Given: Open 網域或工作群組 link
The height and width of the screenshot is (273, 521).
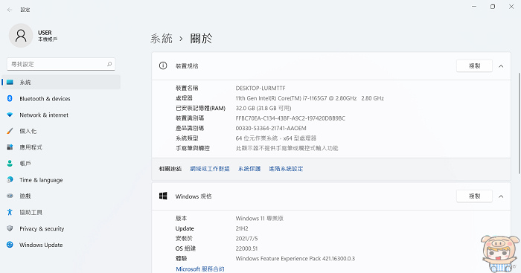Looking at the screenshot, I should click(210, 169).
